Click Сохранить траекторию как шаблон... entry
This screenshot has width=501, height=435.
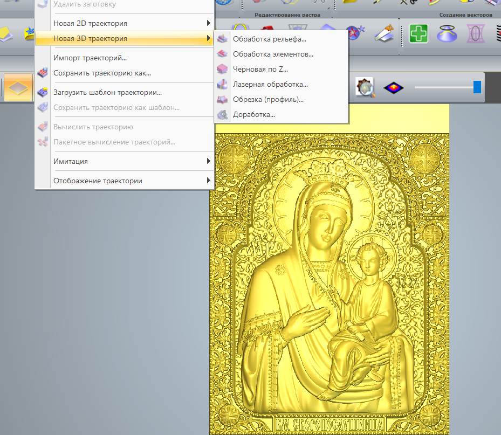click(124, 107)
